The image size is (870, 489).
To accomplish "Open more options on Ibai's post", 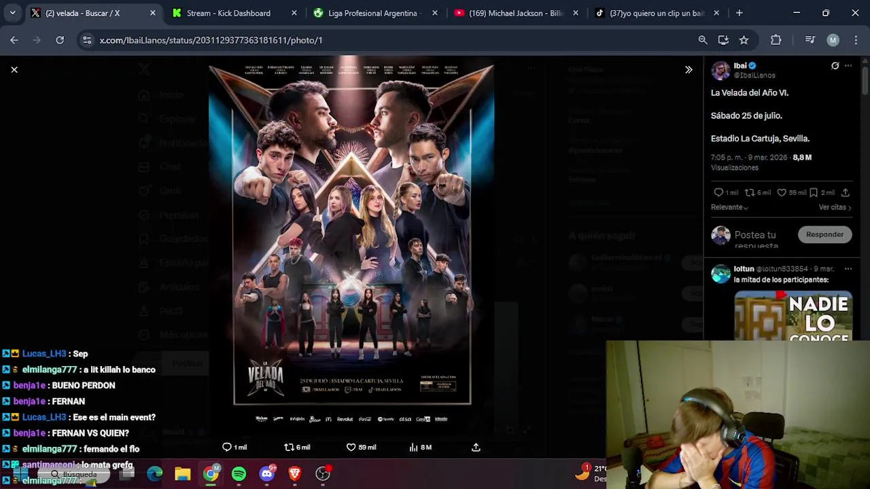I will click(848, 66).
